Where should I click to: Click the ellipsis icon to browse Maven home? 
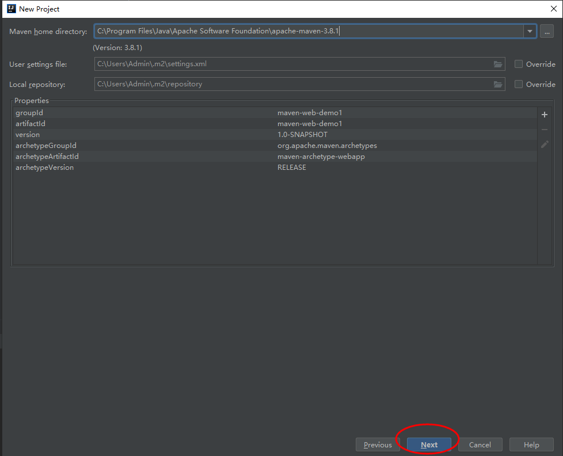pyautogui.click(x=546, y=31)
